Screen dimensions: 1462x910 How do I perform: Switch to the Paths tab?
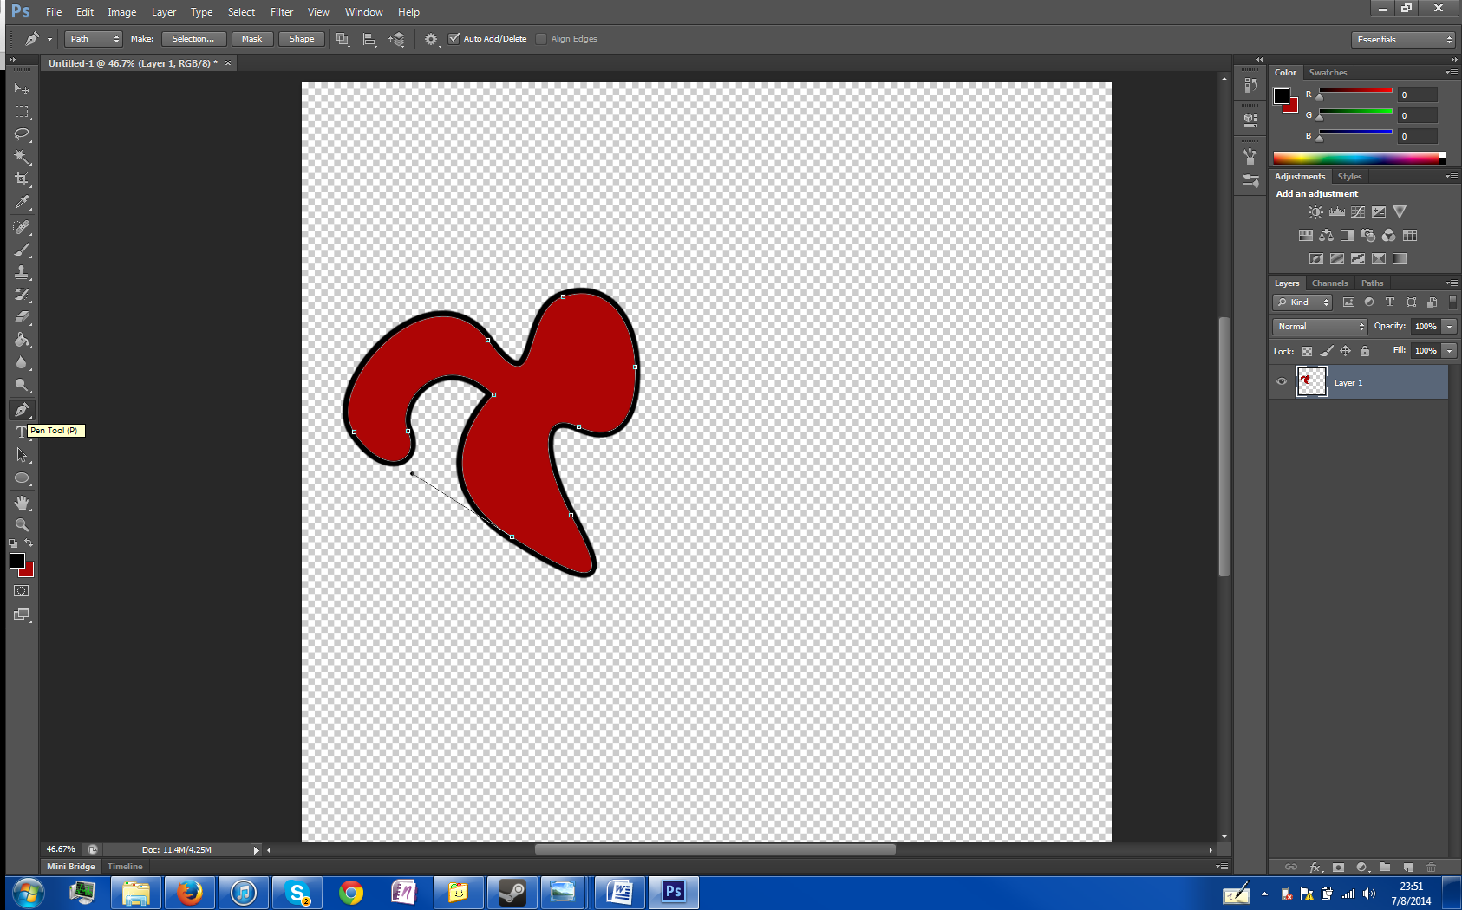[1372, 283]
